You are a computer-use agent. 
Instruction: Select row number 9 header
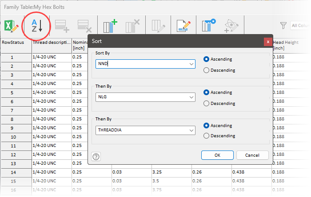(x=16, y=128)
